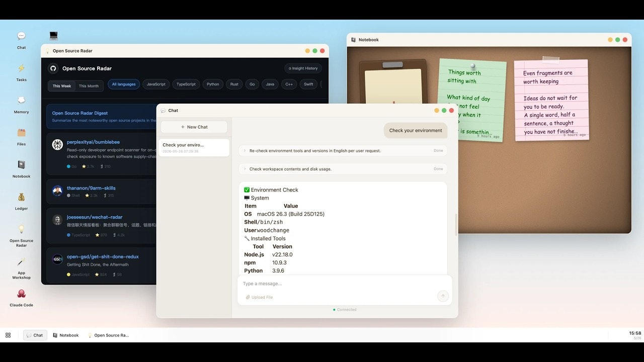
Task: Filter repositories by Python
Action: 213,84
